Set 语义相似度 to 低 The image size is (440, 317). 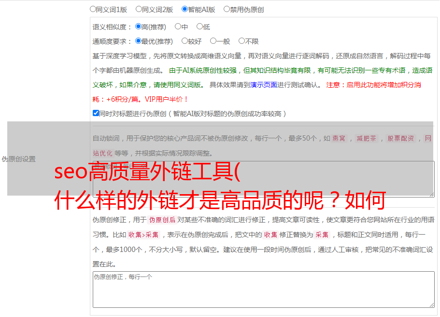click(x=199, y=26)
